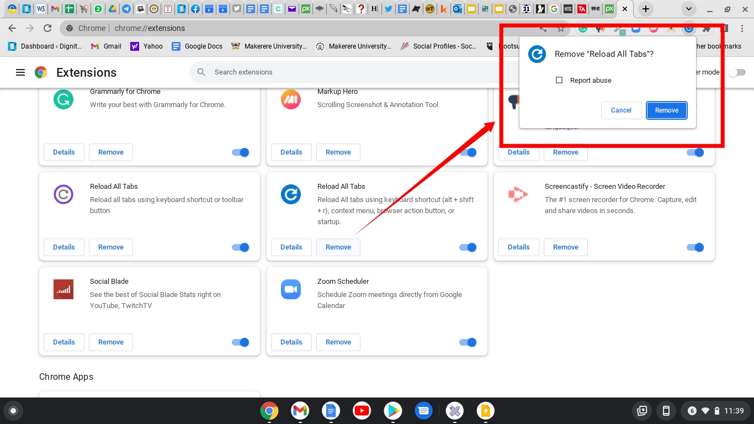Click the Grammarly extension icon in its card
The height and width of the screenshot is (424, 754).
[x=63, y=99]
